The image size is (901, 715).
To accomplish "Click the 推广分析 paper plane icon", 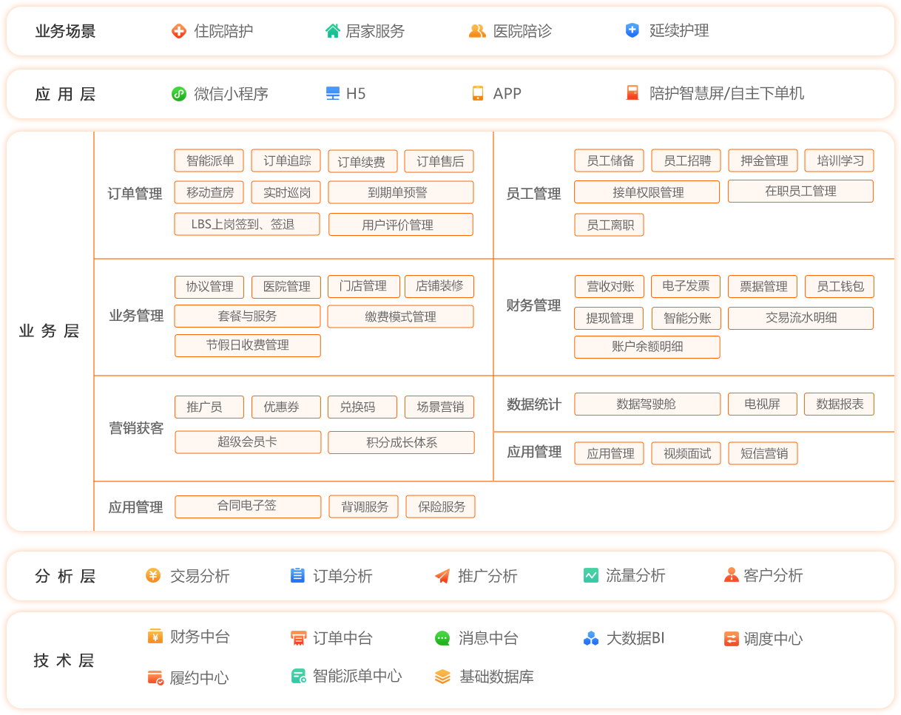I will (x=442, y=576).
